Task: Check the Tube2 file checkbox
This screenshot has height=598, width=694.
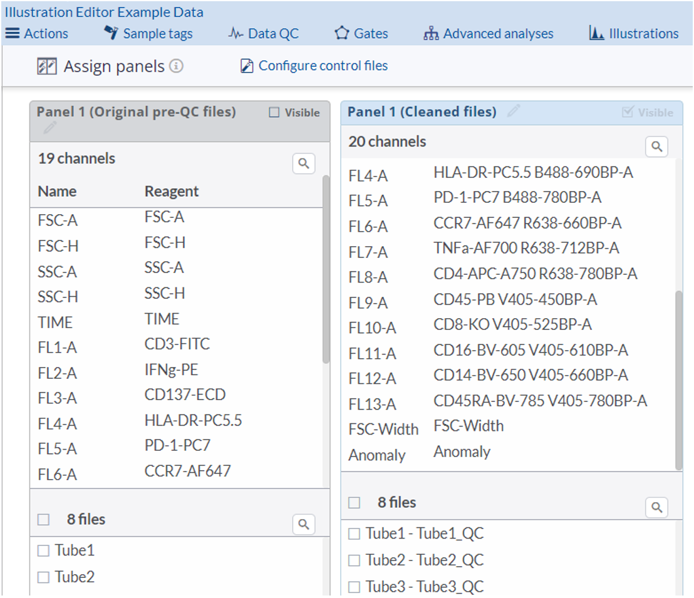Action: tap(43, 577)
